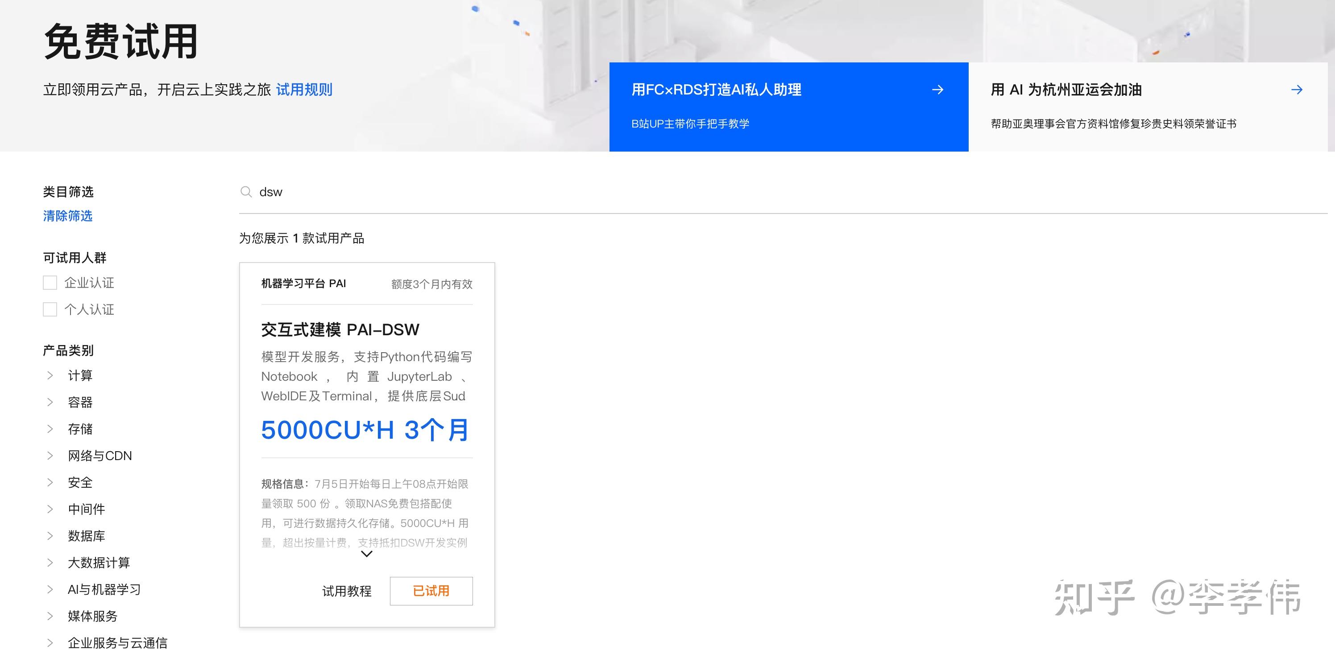The width and height of the screenshot is (1335, 650).
Task: Focus the dsw search field
Action: tap(783, 192)
